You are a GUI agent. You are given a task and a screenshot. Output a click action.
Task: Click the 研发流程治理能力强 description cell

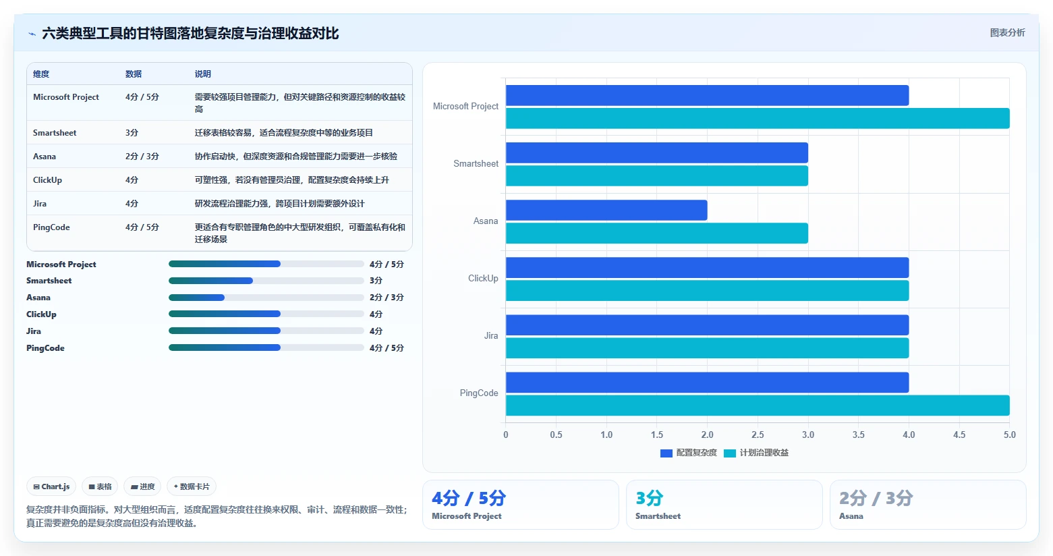[x=280, y=204]
